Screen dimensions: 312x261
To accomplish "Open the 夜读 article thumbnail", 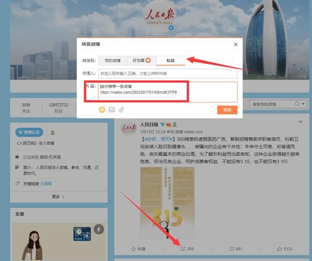I will click(82, 234).
